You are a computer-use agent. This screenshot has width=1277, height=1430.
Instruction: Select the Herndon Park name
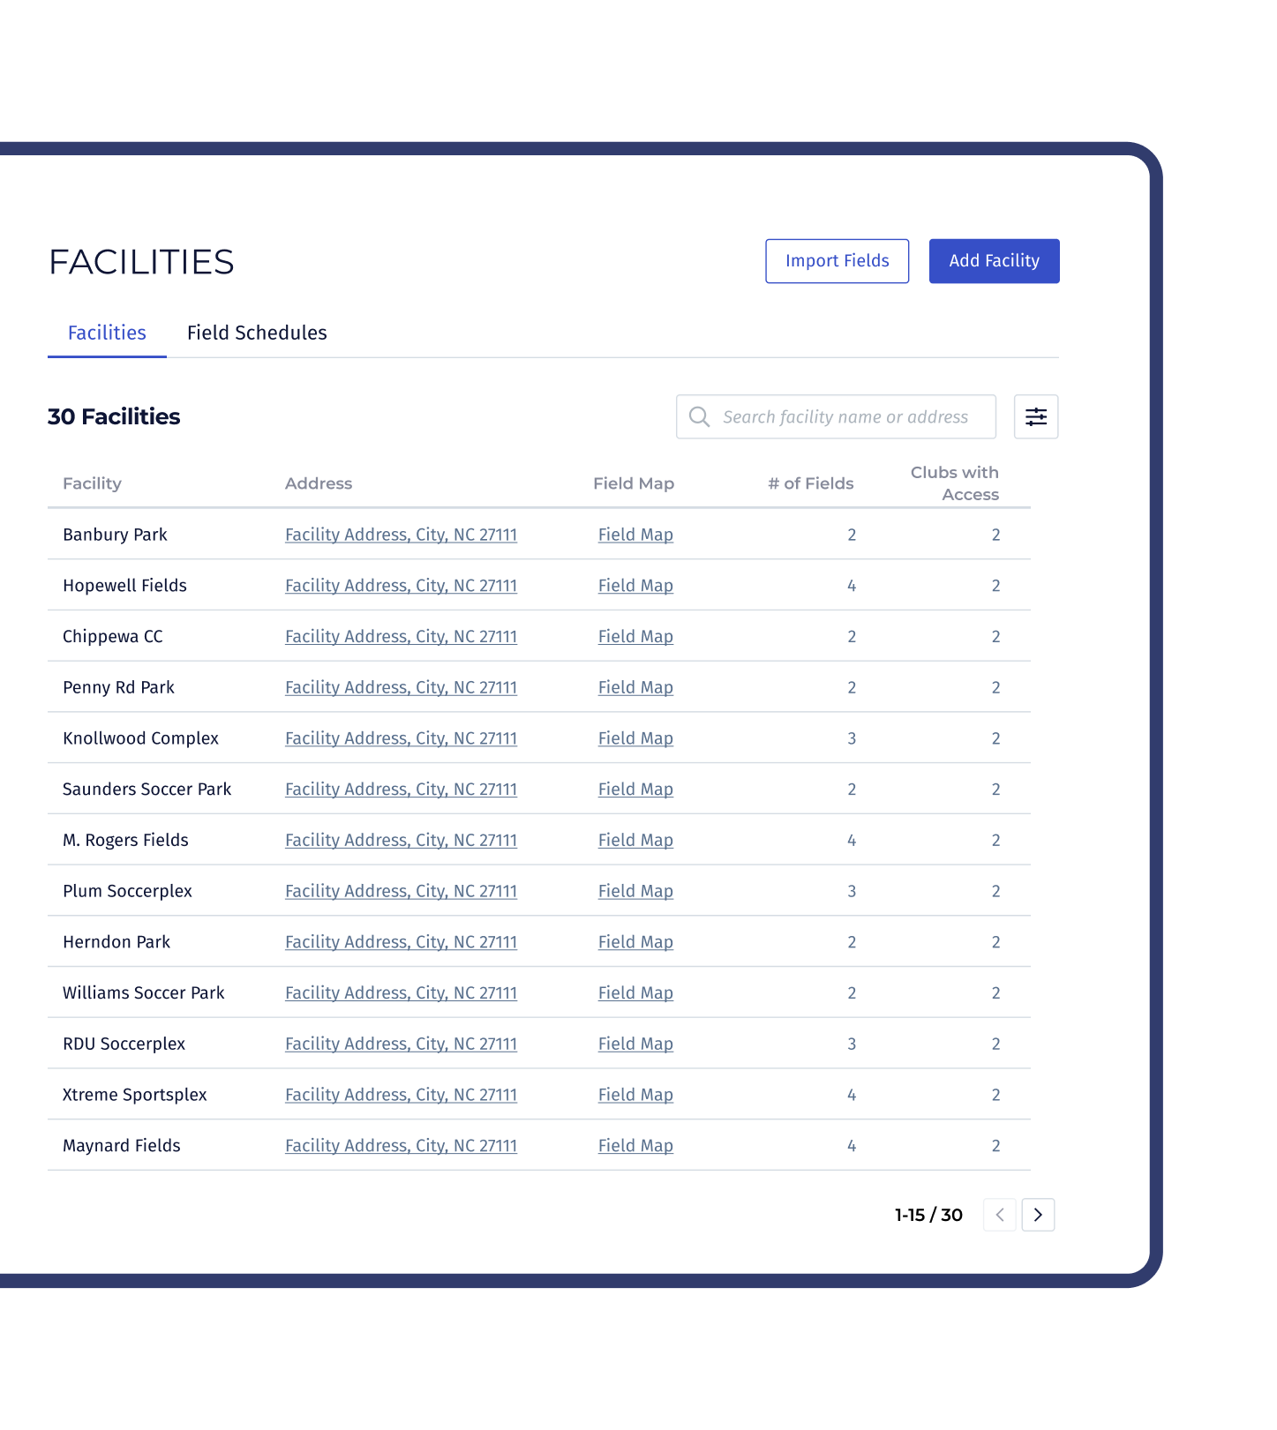tap(116, 942)
